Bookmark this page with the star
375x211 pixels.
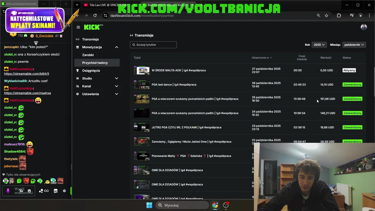click(x=326, y=16)
